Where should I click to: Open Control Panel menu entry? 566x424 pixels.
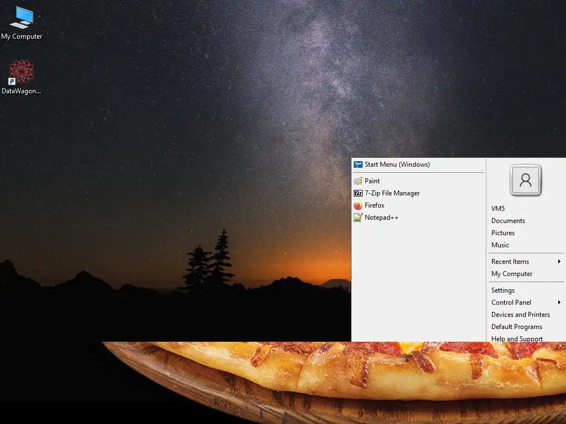click(x=527, y=303)
